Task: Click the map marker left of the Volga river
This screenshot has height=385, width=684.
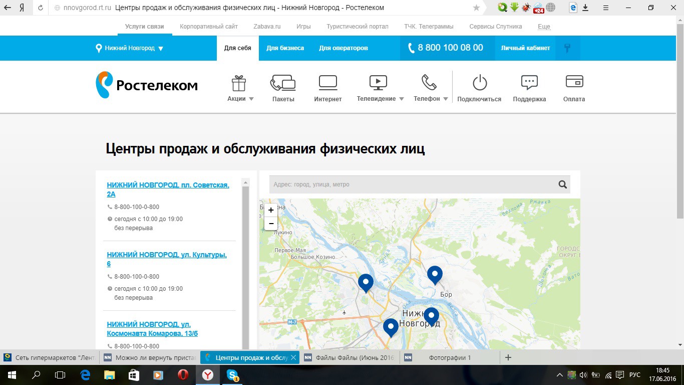Action: [366, 283]
